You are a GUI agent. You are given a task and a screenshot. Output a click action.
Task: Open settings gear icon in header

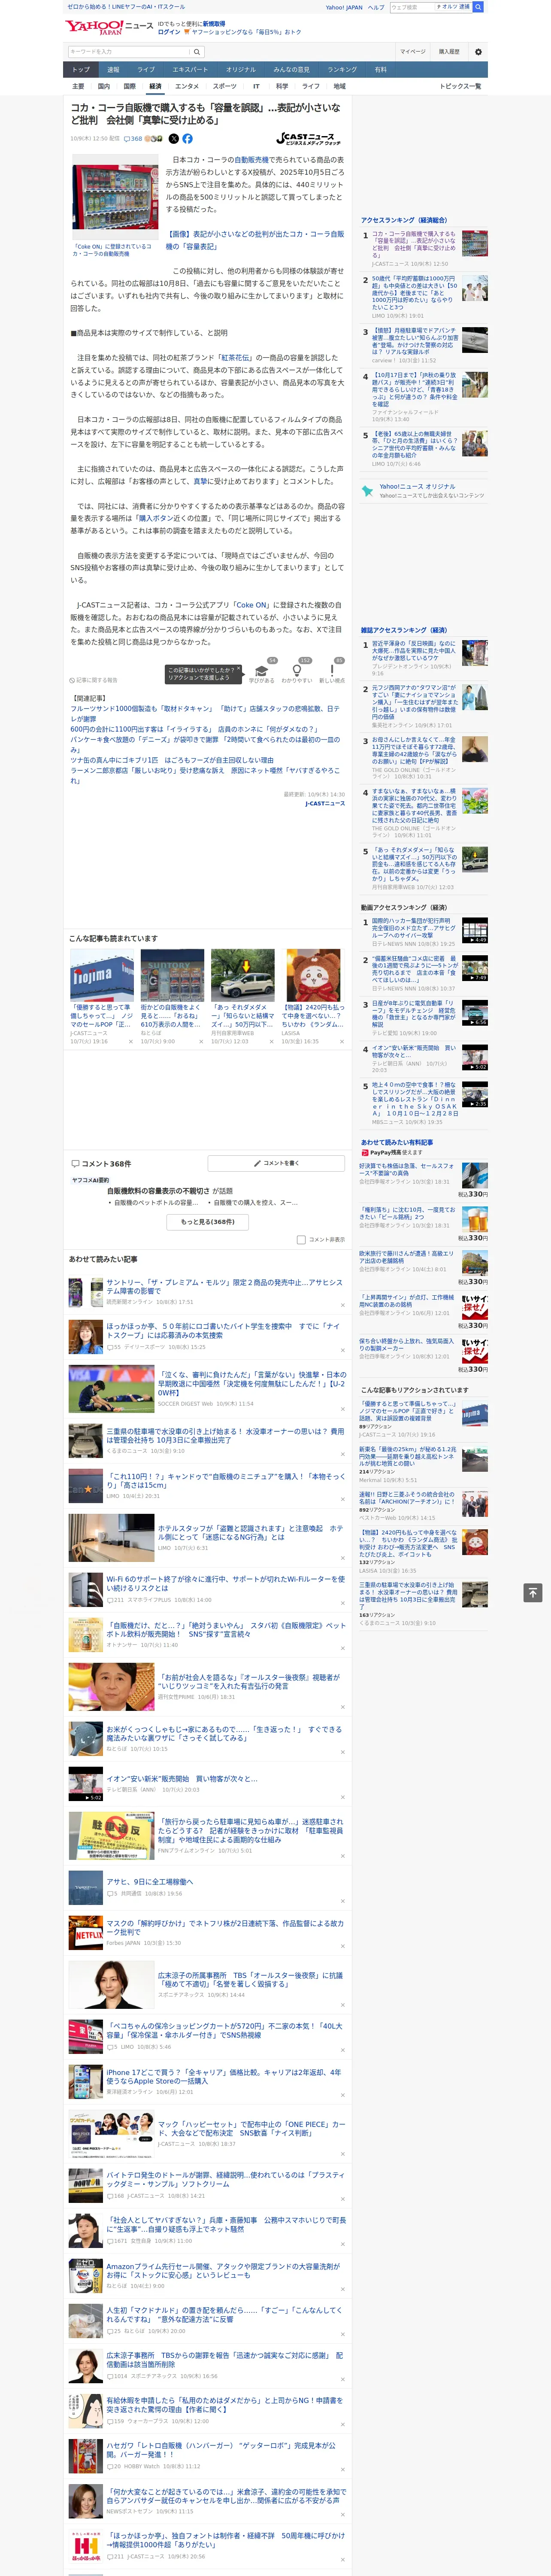(x=477, y=52)
